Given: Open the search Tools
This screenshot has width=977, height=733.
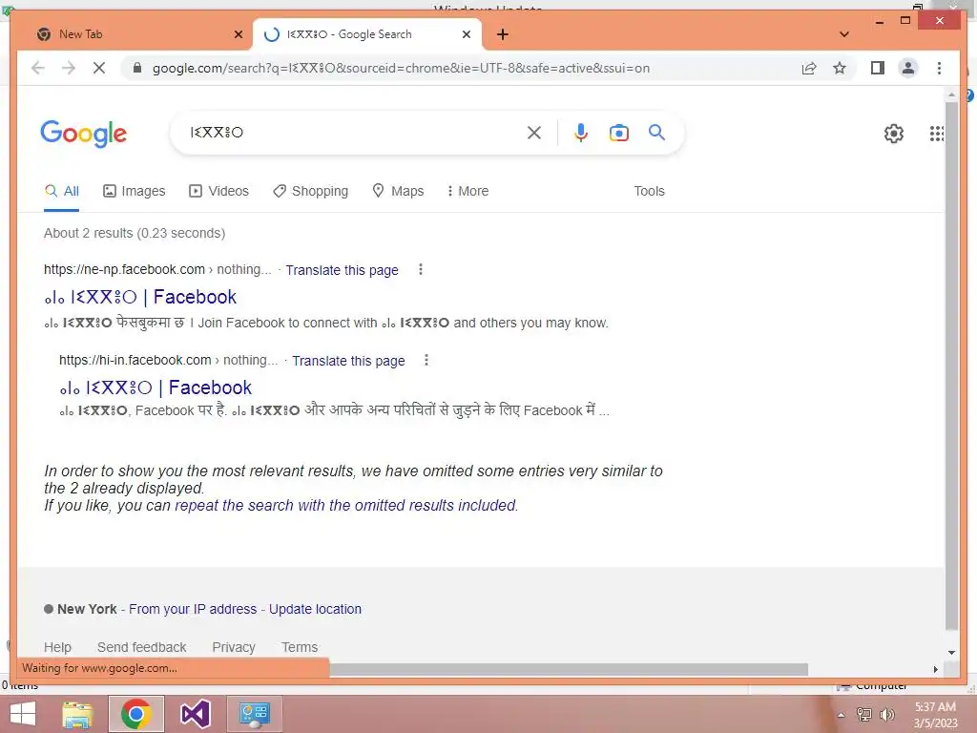Looking at the screenshot, I should pos(649,191).
